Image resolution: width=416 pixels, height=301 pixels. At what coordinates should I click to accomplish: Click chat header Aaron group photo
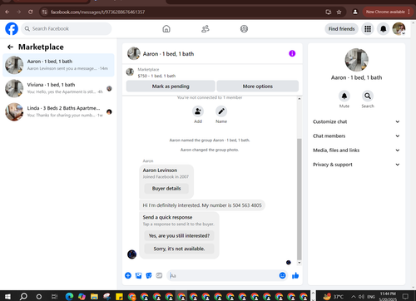[x=134, y=53]
